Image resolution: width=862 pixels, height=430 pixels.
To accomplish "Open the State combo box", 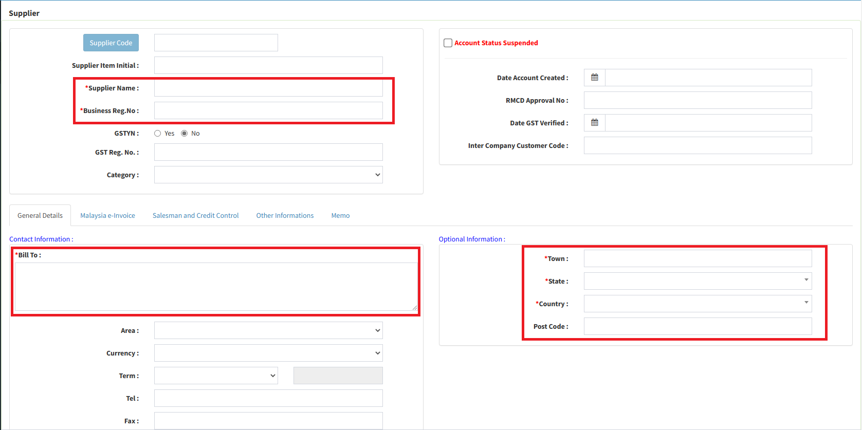I will point(698,281).
